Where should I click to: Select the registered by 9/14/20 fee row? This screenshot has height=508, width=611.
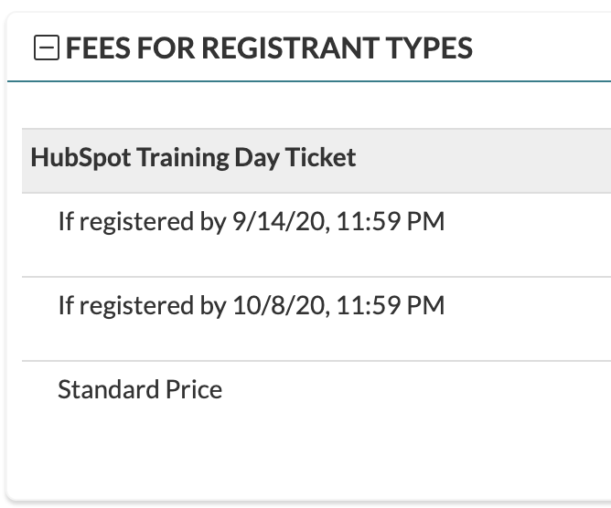coord(316,235)
